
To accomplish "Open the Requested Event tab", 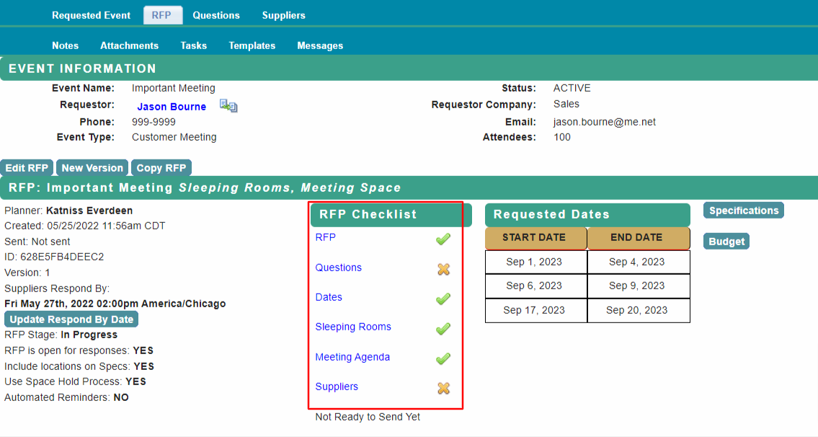I will pyautogui.click(x=91, y=14).
